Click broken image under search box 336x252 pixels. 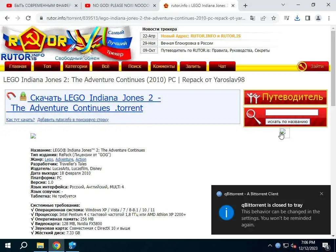tap(284, 133)
